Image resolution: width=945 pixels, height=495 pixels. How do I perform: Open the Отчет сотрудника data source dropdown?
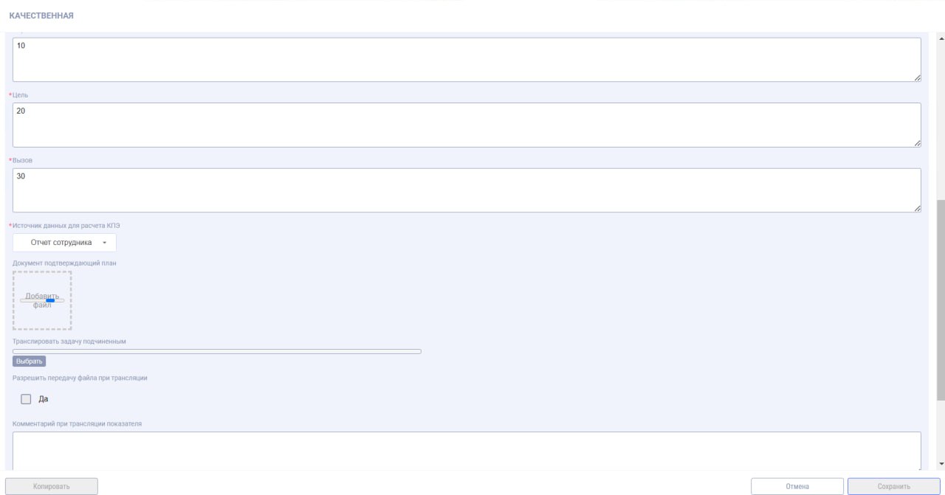point(65,243)
